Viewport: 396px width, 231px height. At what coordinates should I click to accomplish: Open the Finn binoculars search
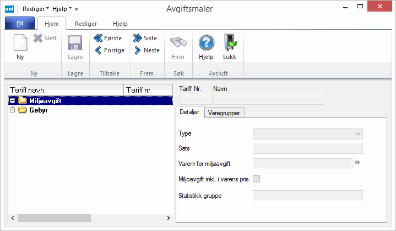click(x=178, y=43)
